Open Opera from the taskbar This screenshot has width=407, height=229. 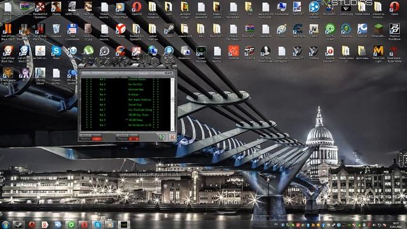click(x=32, y=225)
